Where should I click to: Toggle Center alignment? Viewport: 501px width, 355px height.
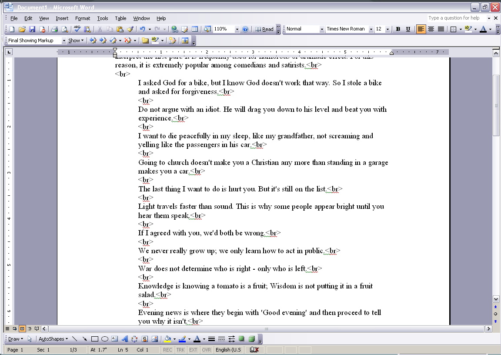click(x=431, y=29)
